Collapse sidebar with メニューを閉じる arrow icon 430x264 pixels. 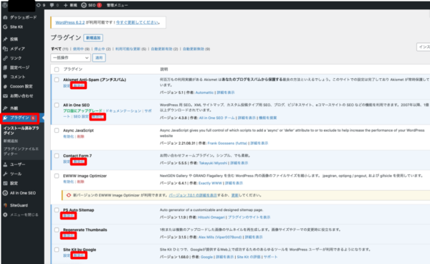click(x=5, y=214)
